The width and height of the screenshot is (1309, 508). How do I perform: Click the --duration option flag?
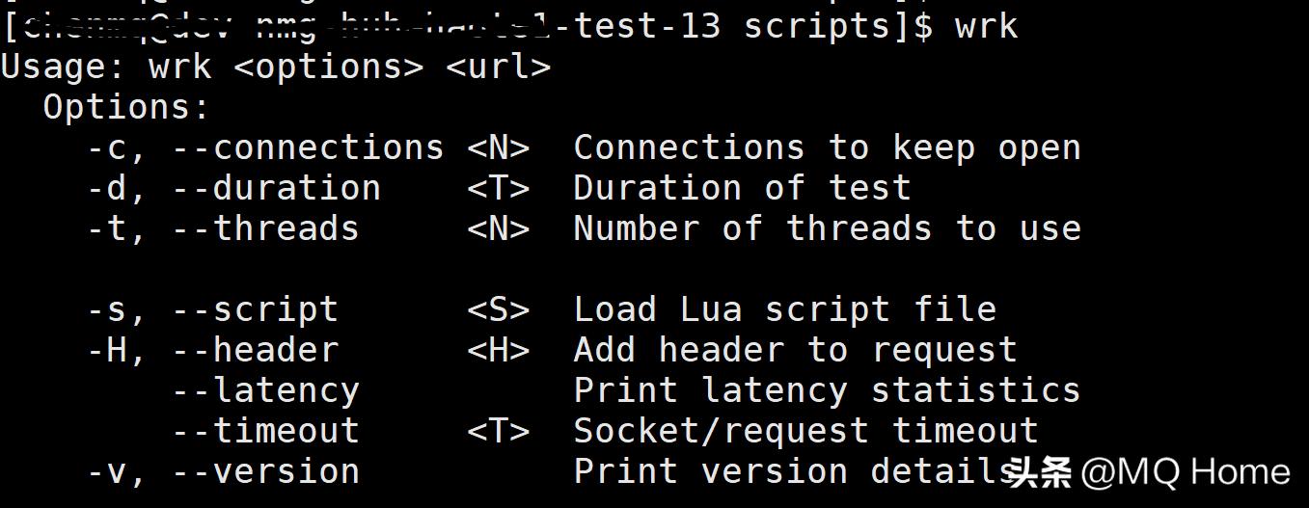(276, 189)
